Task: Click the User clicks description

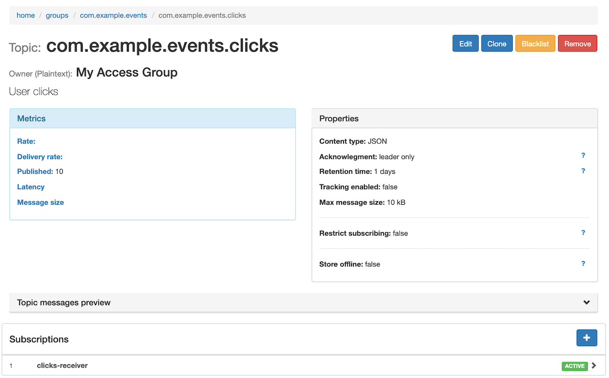Action: pos(33,92)
